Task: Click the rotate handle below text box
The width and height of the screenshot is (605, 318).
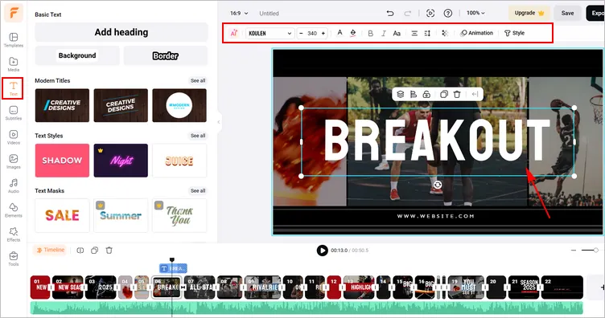Action: [x=438, y=185]
